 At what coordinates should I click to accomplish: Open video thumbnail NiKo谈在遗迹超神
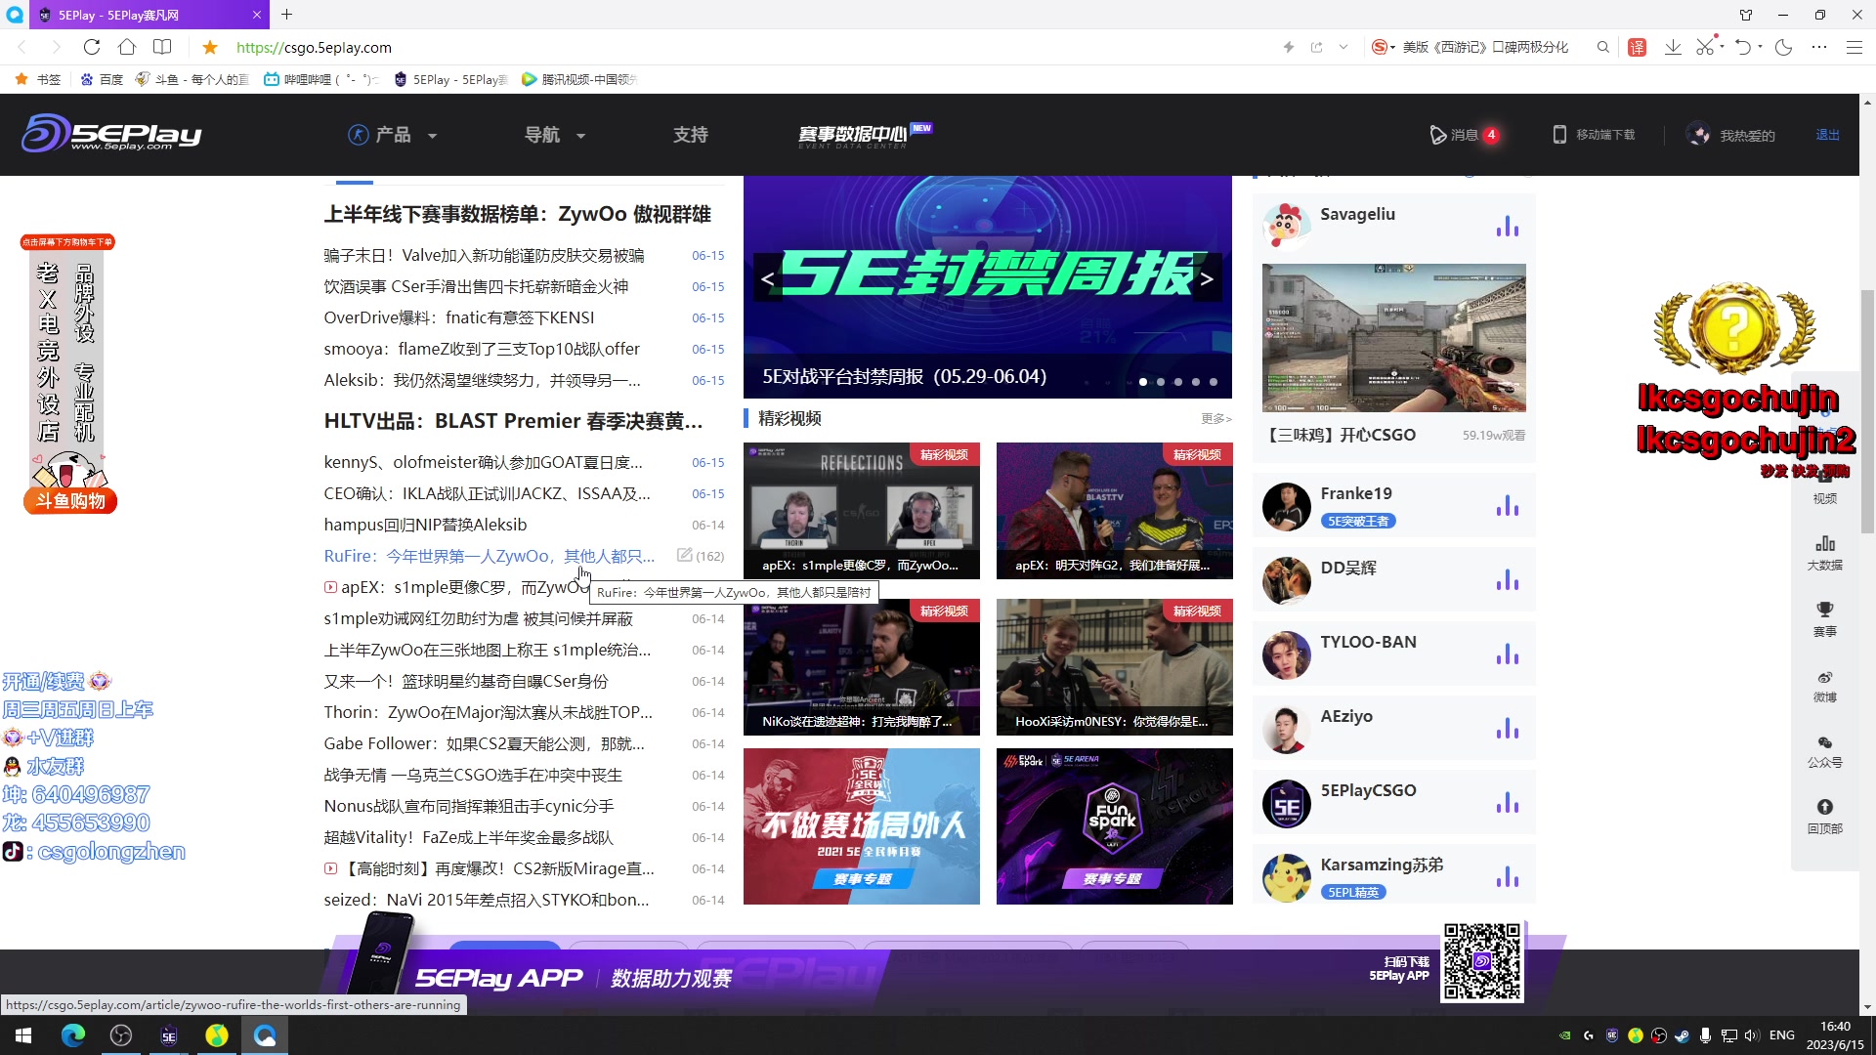pyautogui.click(x=861, y=666)
